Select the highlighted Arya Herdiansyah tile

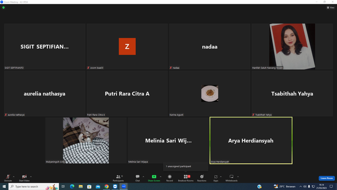(251, 140)
